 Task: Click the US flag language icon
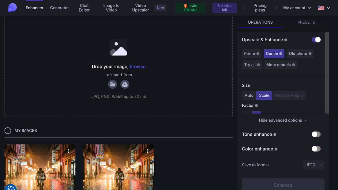click(321, 8)
